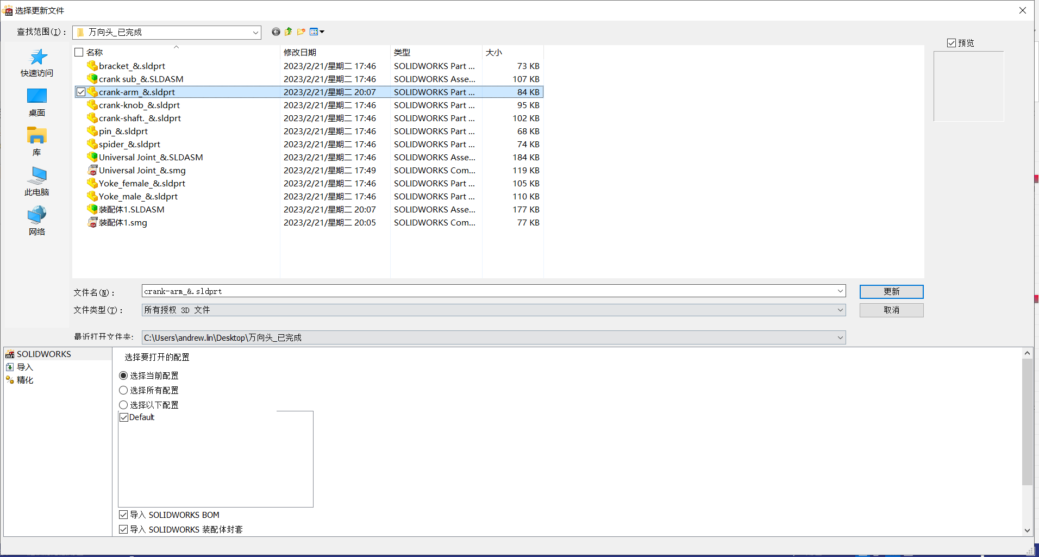Select 选择所有配置 radio button

(123, 390)
